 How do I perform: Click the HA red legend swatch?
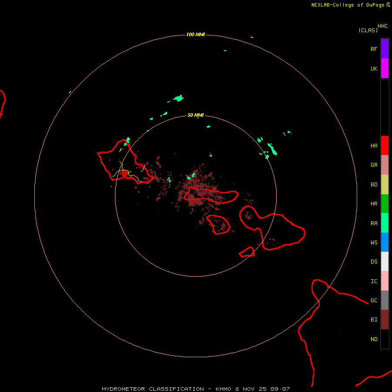click(x=385, y=145)
